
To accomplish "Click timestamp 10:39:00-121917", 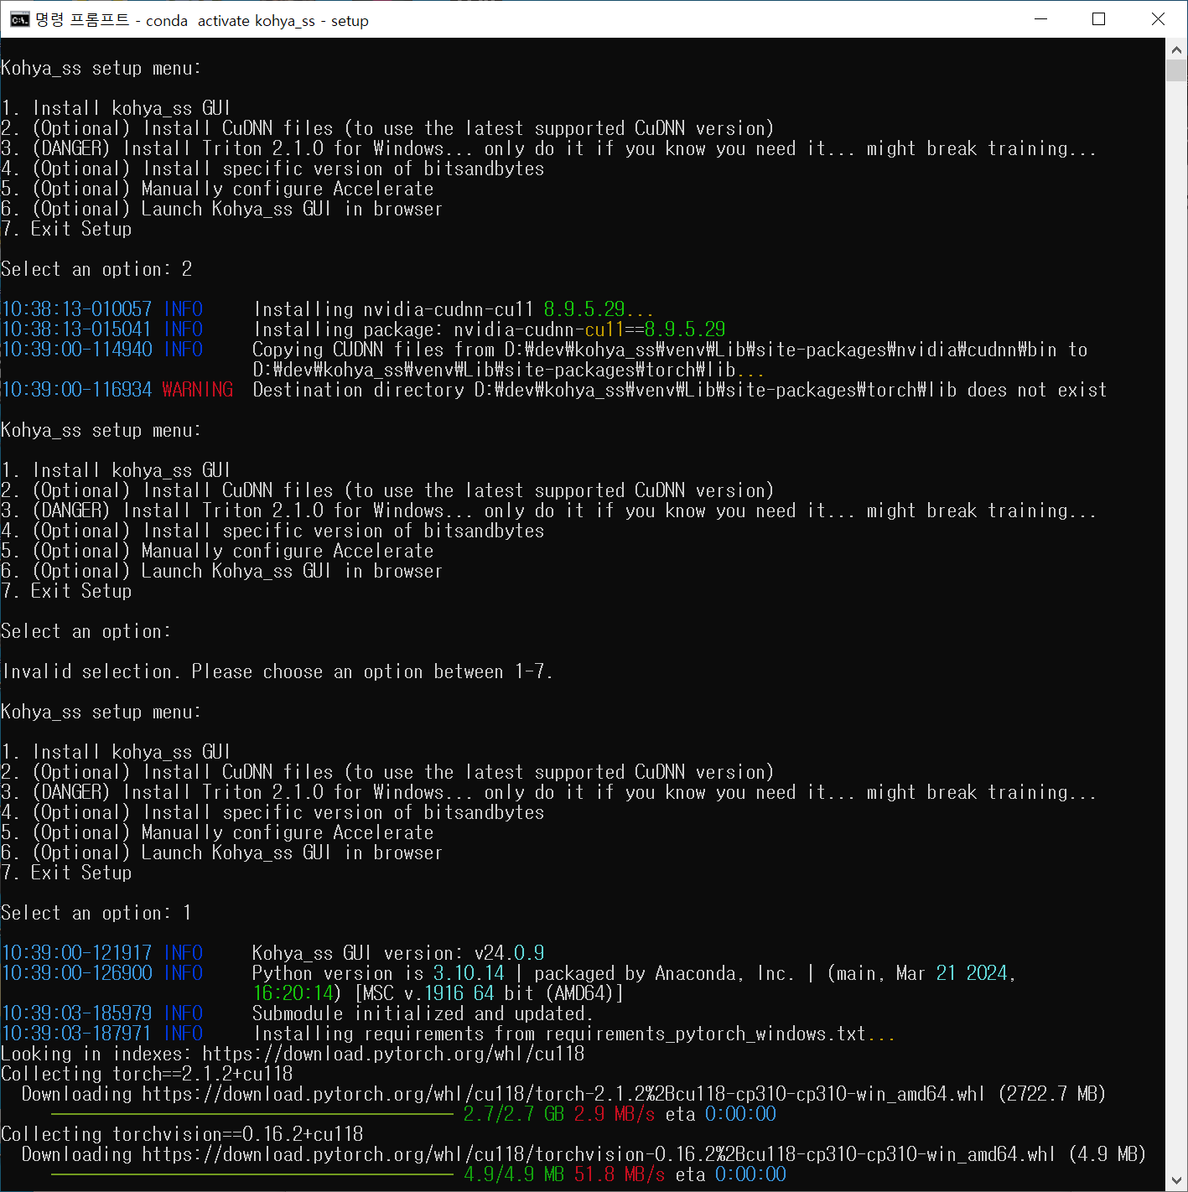I will click(x=77, y=953).
